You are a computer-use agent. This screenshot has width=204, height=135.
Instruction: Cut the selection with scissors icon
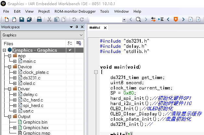pyautogui.click(x=49, y=20)
